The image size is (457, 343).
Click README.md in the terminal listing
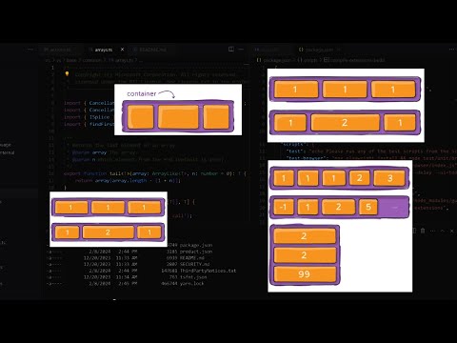(x=191, y=258)
